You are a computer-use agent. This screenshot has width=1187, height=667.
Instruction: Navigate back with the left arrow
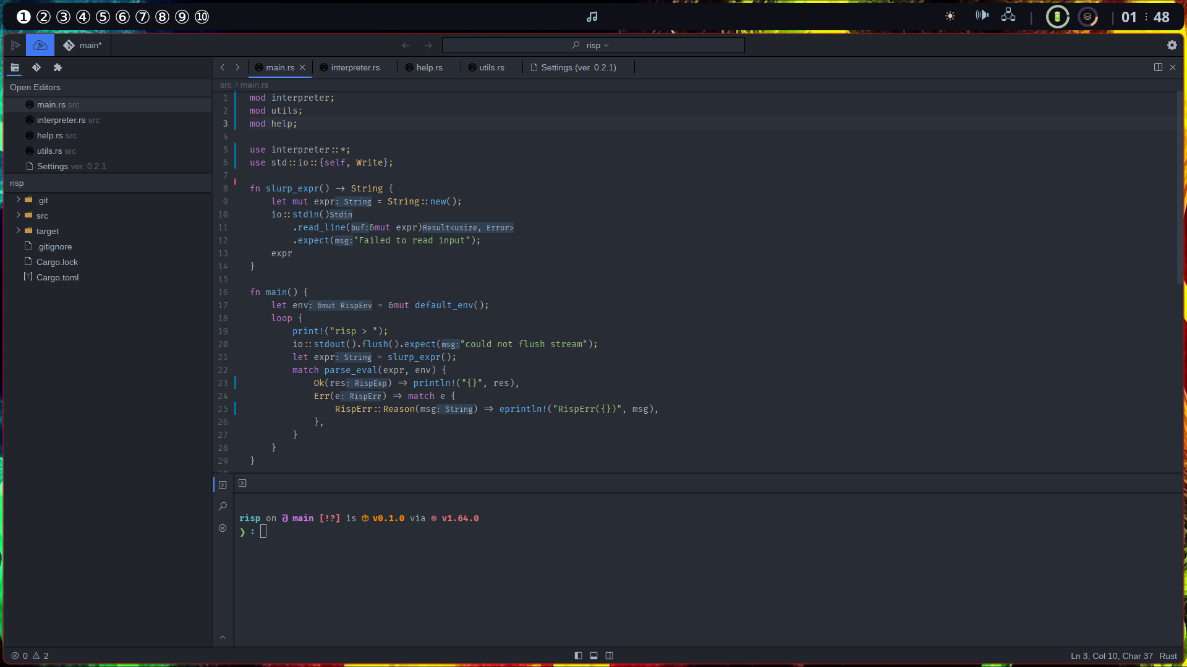[406, 45]
